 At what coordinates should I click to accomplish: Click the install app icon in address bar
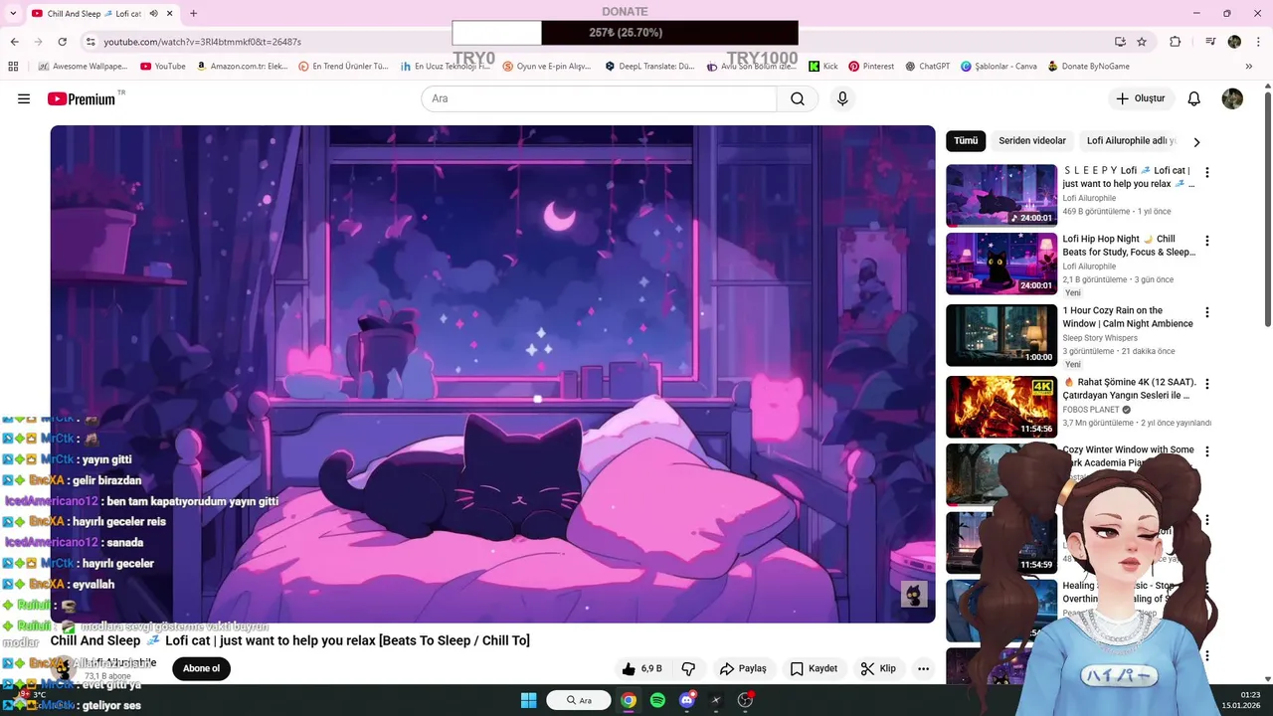(x=1120, y=42)
